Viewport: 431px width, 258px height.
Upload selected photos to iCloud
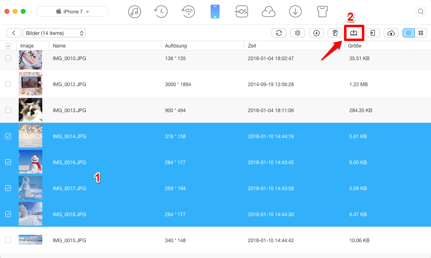click(391, 33)
